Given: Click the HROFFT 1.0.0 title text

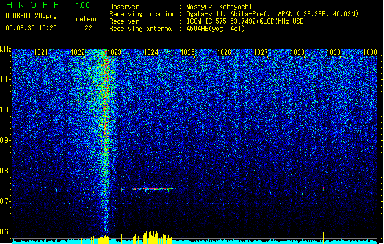Looking at the screenshot, I should click(x=48, y=5).
